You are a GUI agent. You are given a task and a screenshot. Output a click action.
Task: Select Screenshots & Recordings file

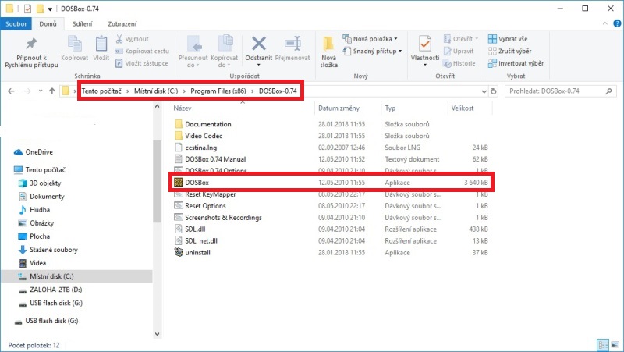point(223,218)
